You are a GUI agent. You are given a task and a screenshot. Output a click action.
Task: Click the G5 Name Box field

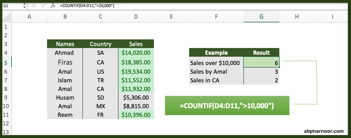11,6
